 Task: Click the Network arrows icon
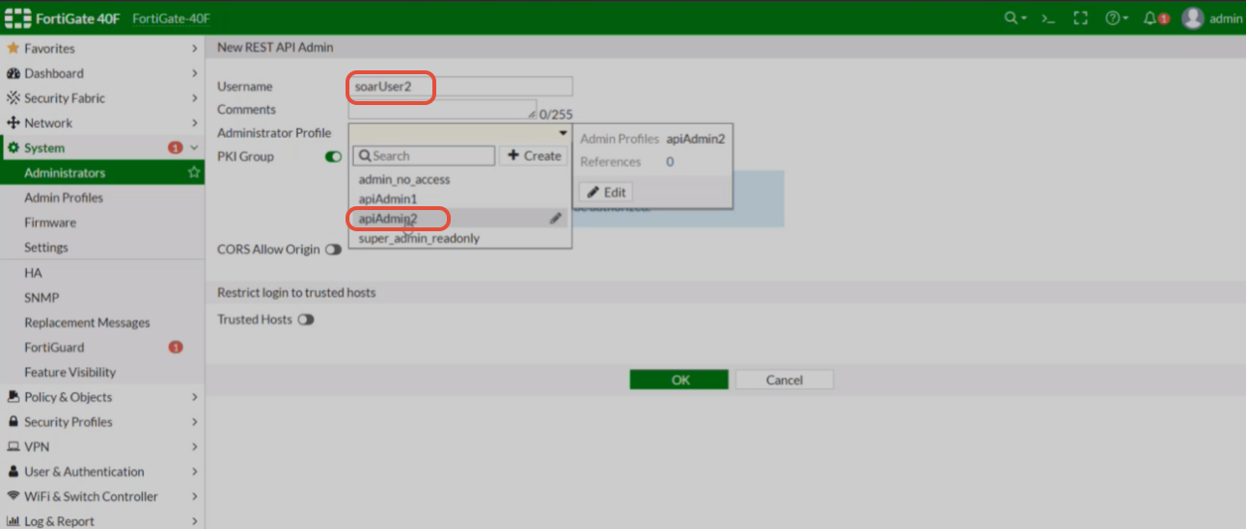pyautogui.click(x=14, y=123)
